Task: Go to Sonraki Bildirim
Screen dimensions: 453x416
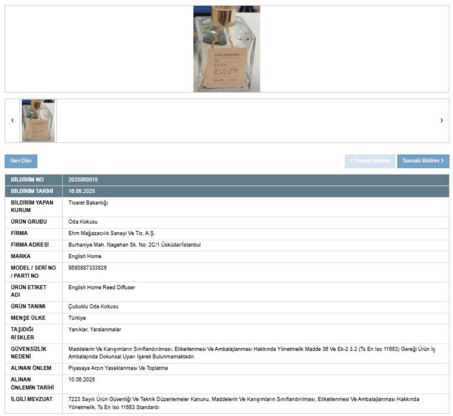Action: click(423, 161)
